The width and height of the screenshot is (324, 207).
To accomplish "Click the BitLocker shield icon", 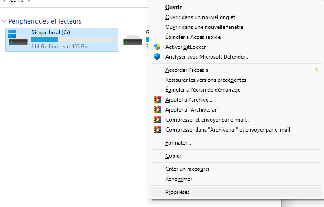I will 157,47.
